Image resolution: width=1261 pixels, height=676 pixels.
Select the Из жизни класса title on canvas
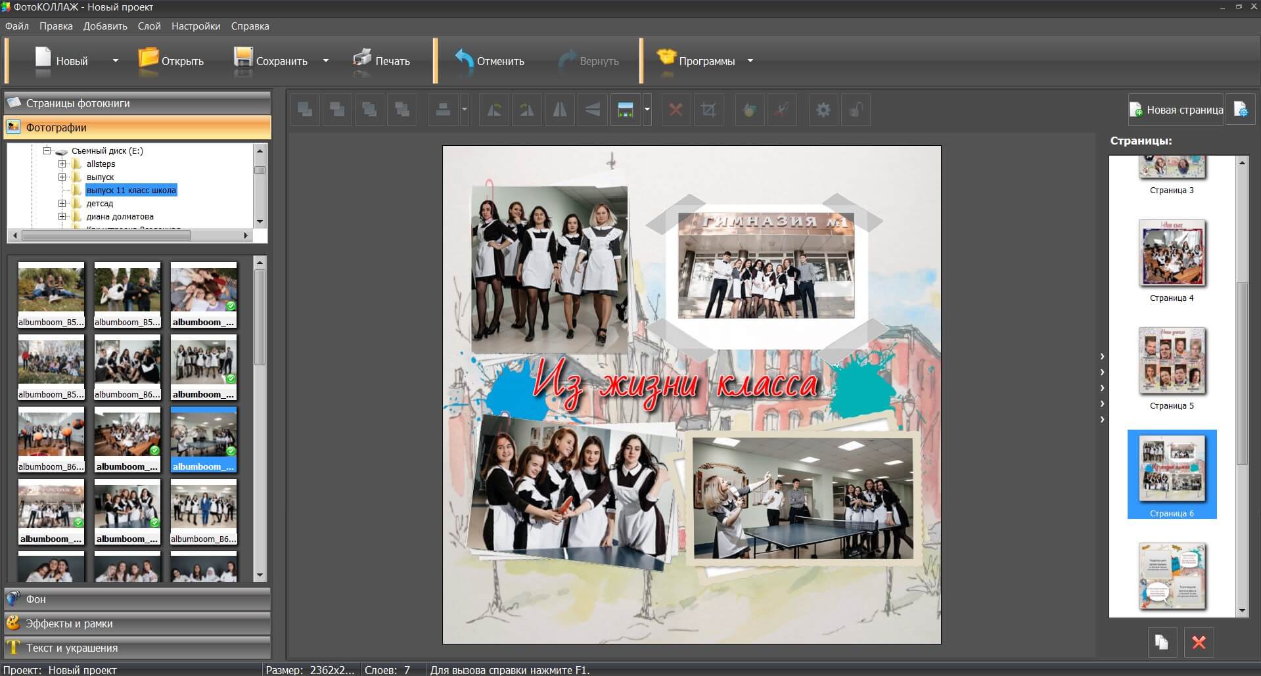pos(677,386)
